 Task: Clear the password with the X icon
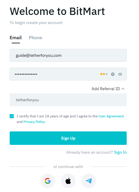click(113, 74)
